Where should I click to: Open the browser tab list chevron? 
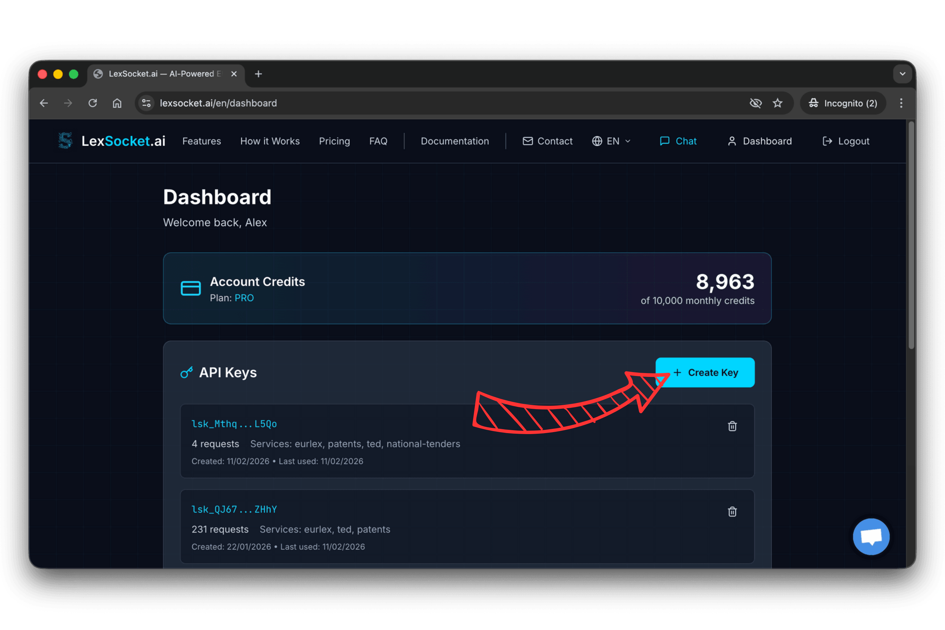pyautogui.click(x=902, y=74)
